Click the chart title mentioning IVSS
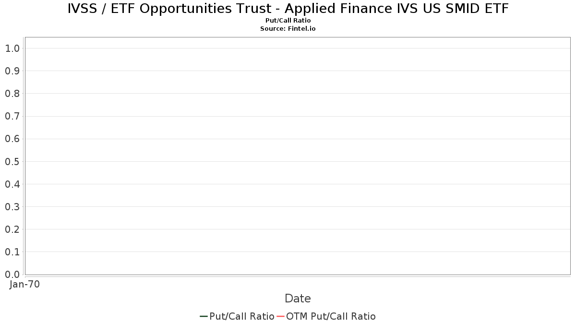Viewport: 576px width, 324px height. tap(288, 9)
